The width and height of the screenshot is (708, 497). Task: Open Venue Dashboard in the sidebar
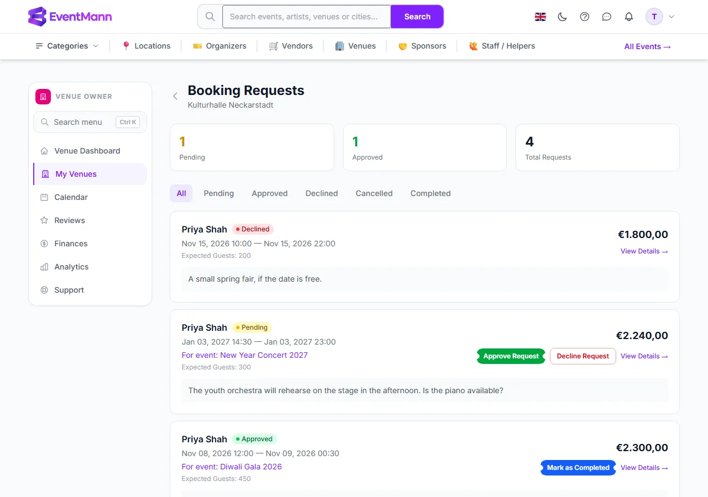pyautogui.click(x=90, y=151)
